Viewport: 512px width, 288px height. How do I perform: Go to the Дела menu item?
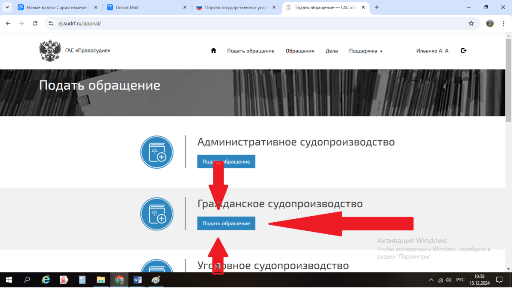(331, 51)
